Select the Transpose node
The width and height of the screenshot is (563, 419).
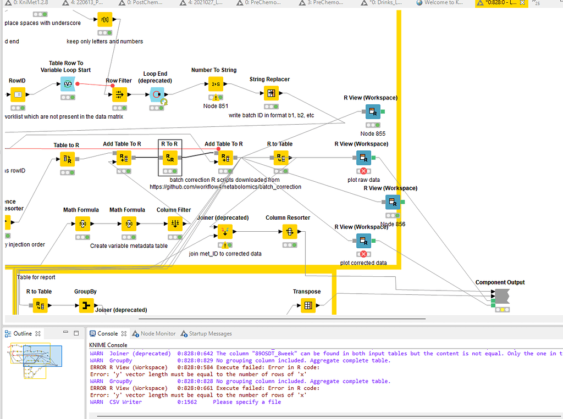coord(307,305)
